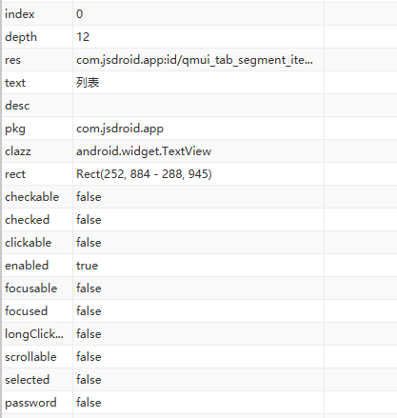Click the depth value 12
Image resolution: width=397 pixels, height=418 pixels.
(83, 37)
